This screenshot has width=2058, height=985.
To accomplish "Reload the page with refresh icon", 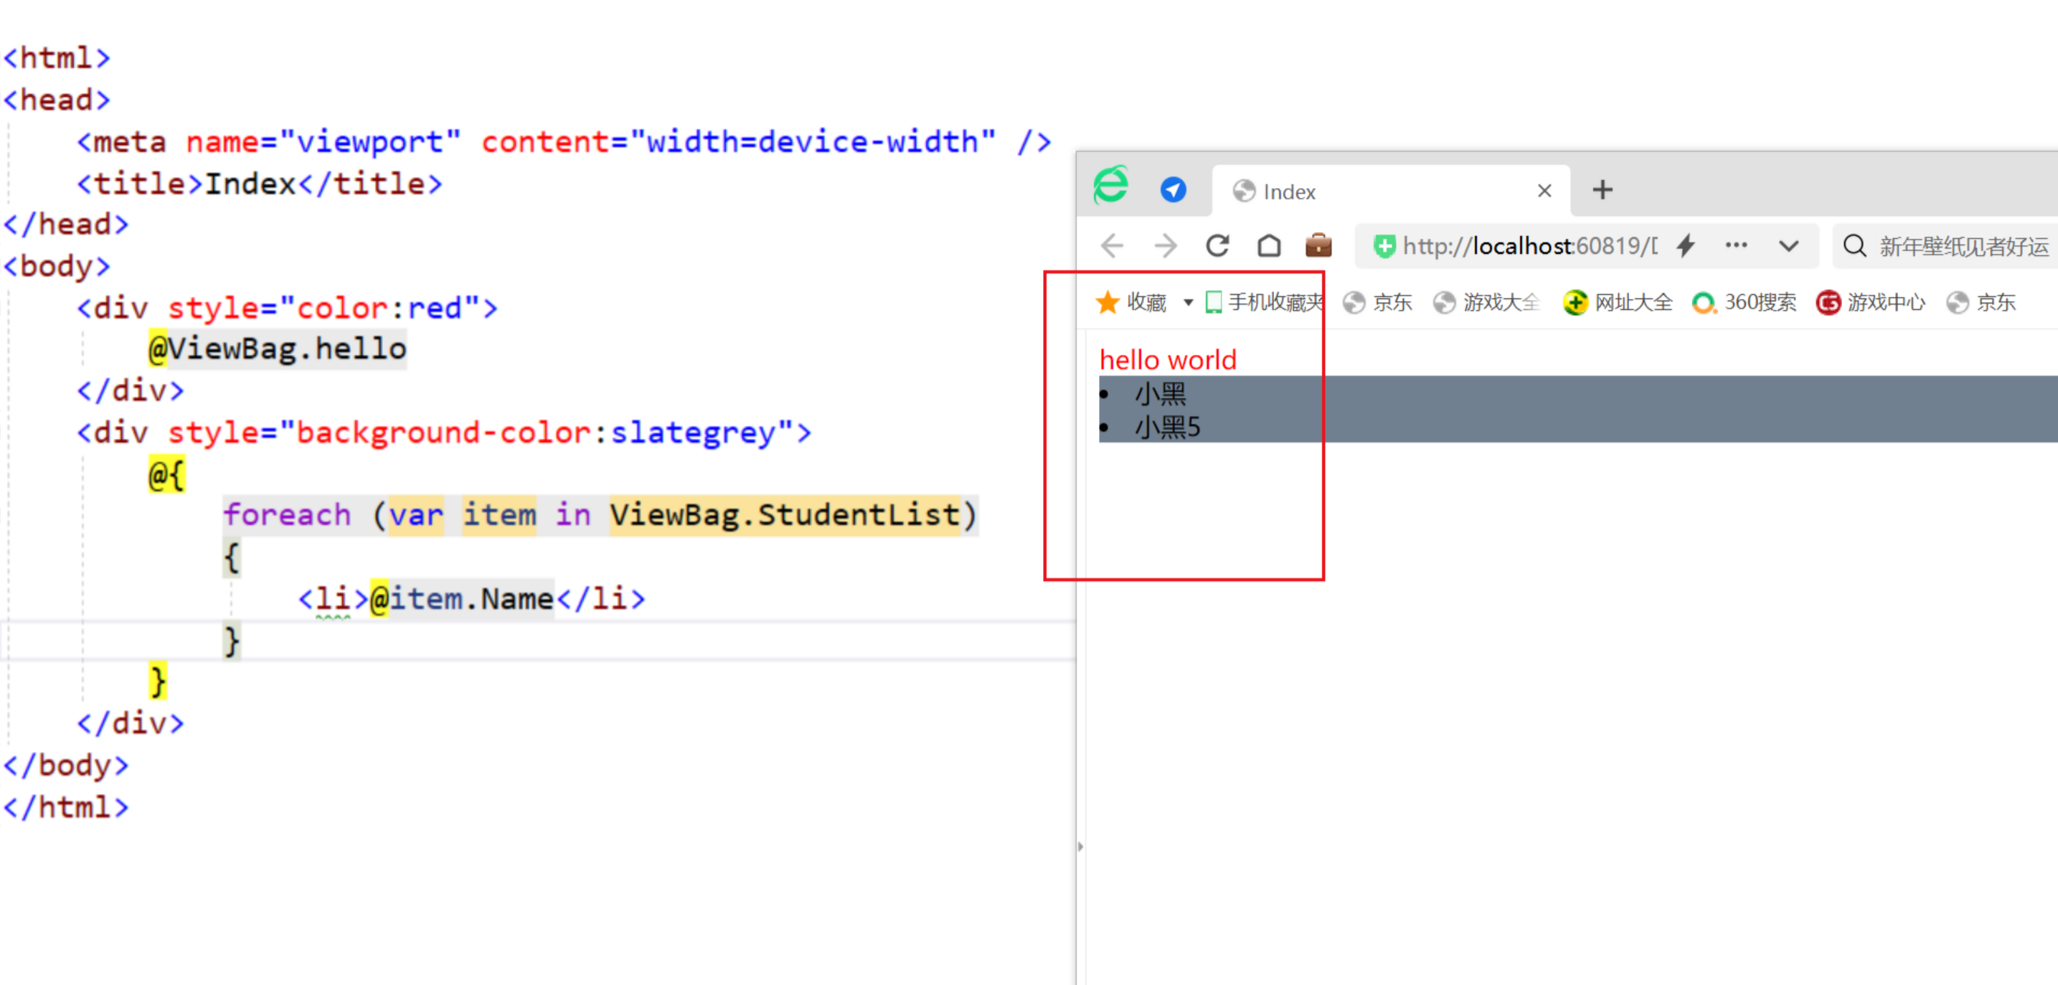I will (1217, 245).
